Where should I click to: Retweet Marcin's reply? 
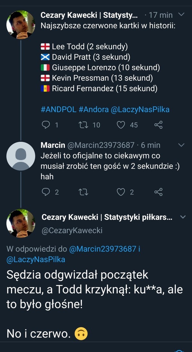(83, 192)
